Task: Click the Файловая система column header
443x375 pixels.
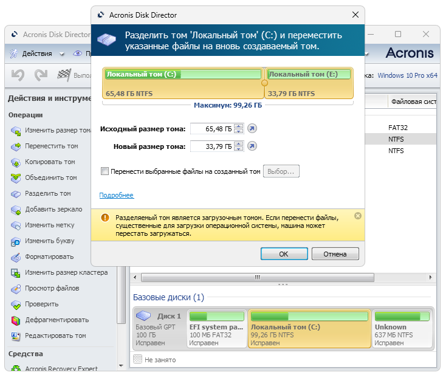Action: pyautogui.click(x=413, y=101)
